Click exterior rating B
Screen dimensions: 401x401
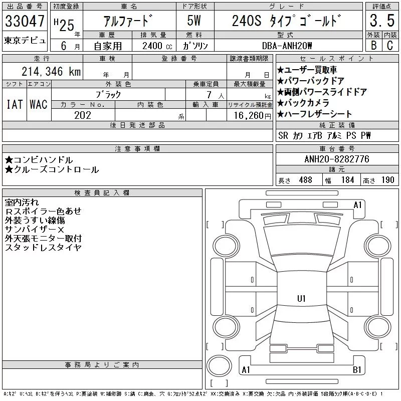pos(374,46)
